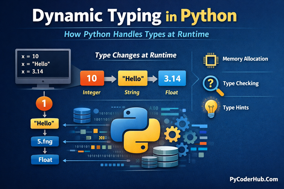This screenshot has width=284, height=189.
Task: Select the orange 10 box labeled Integer
Action: pos(92,78)
